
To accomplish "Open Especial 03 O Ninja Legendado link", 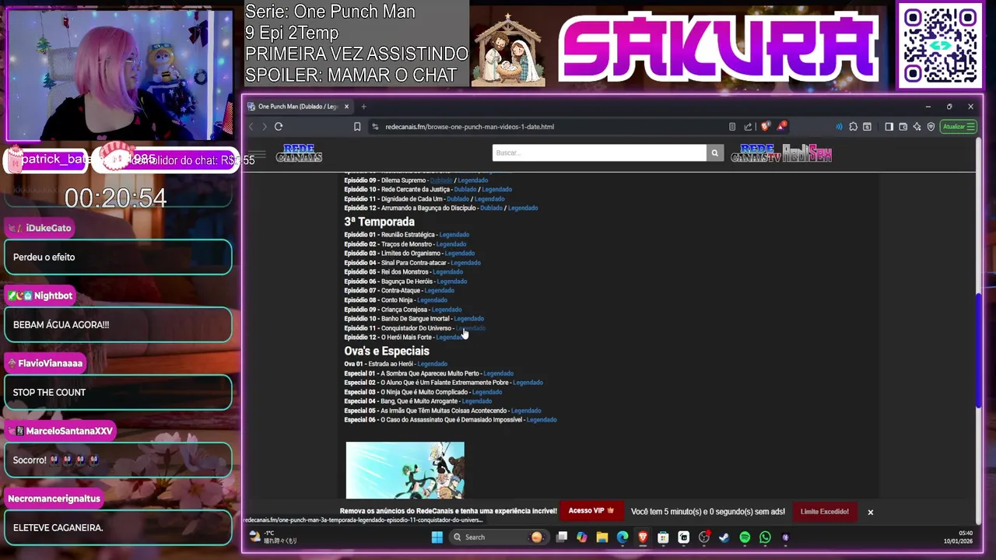I will (487, 392).
